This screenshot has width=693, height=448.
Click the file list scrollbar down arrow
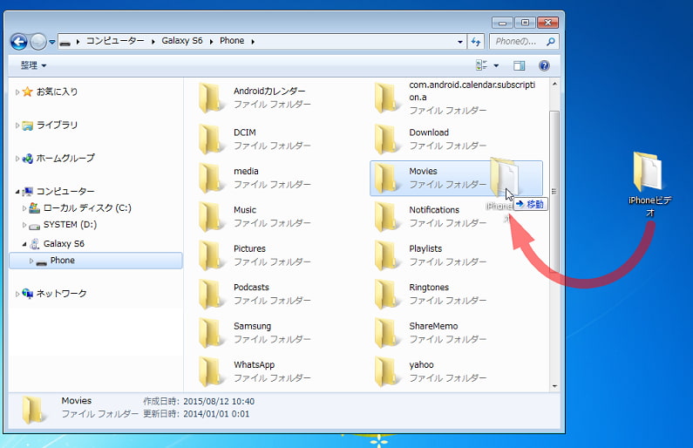(554, 386)
